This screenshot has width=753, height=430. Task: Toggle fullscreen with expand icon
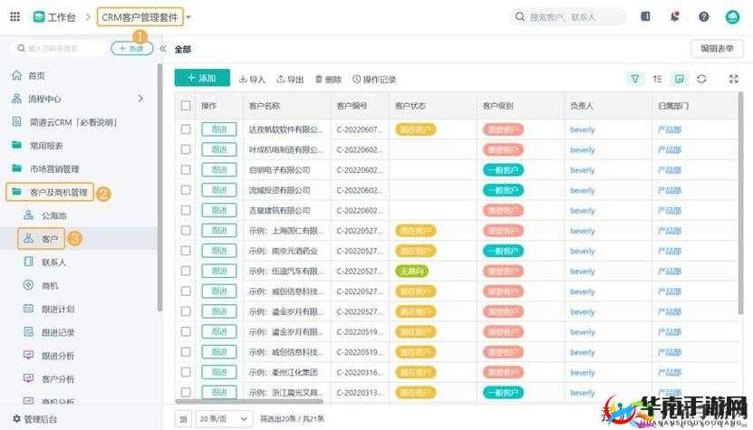(734, 79)
